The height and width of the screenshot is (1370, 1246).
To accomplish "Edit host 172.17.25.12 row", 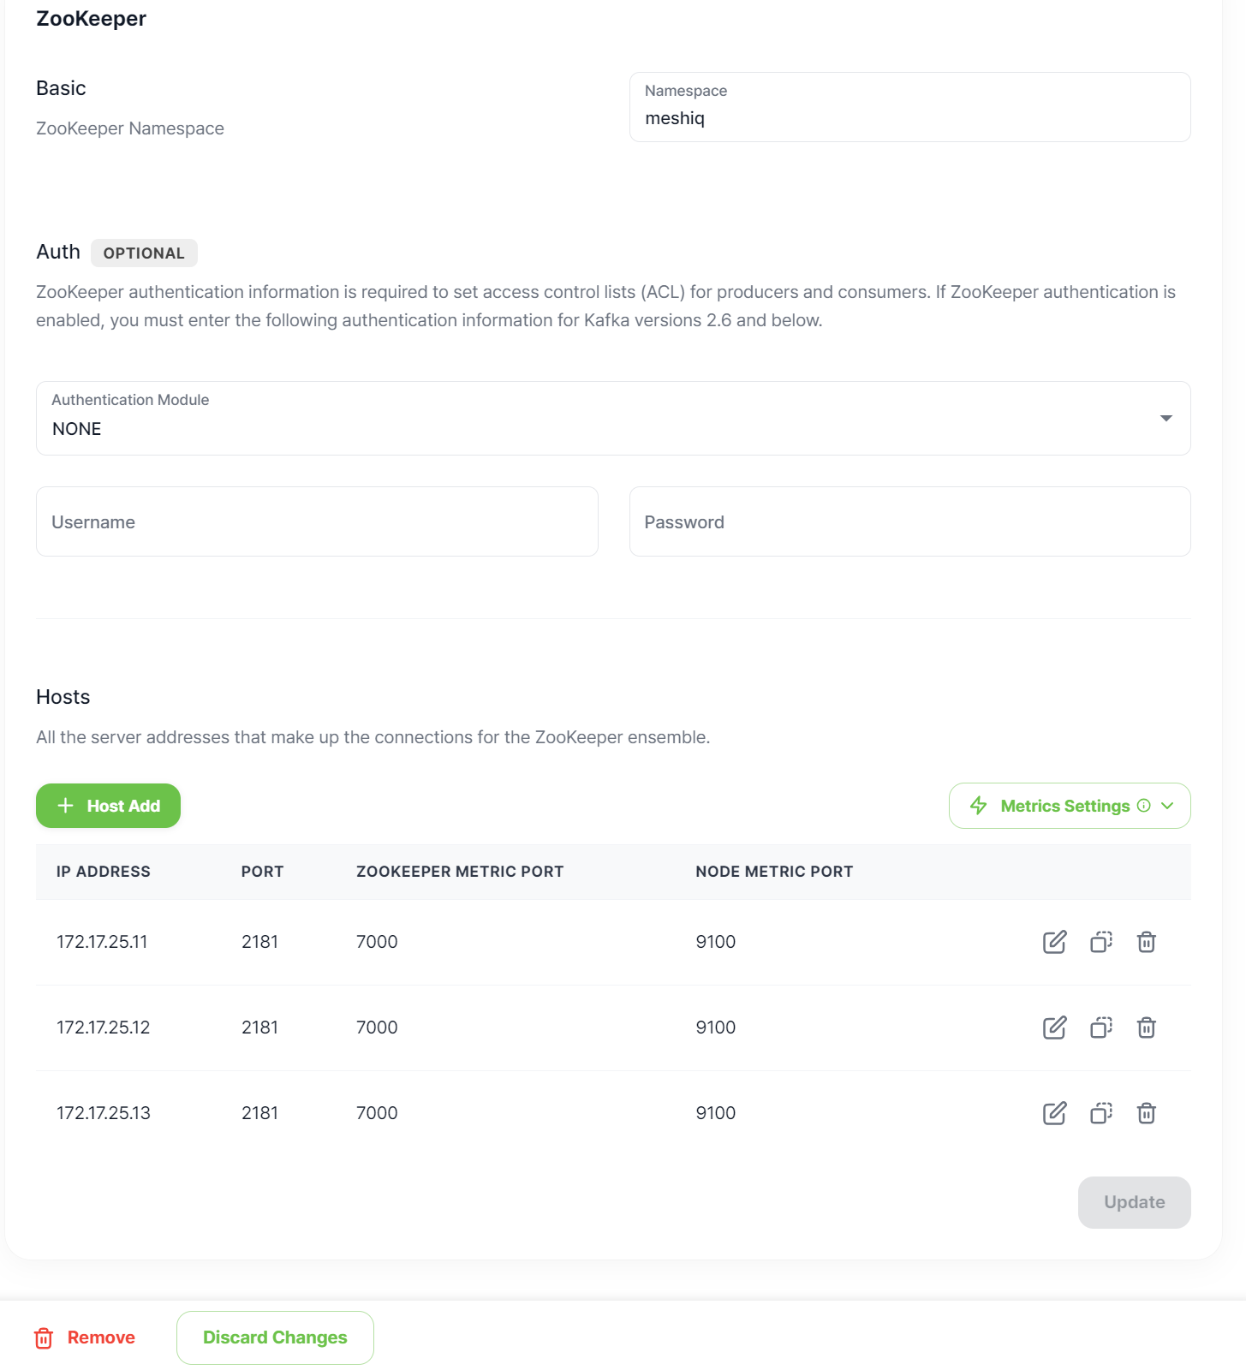I will coord(1054,1027).
